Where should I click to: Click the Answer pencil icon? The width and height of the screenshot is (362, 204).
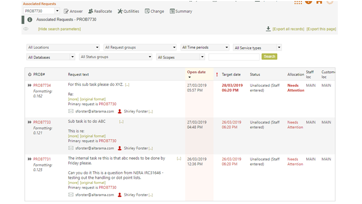66,12
